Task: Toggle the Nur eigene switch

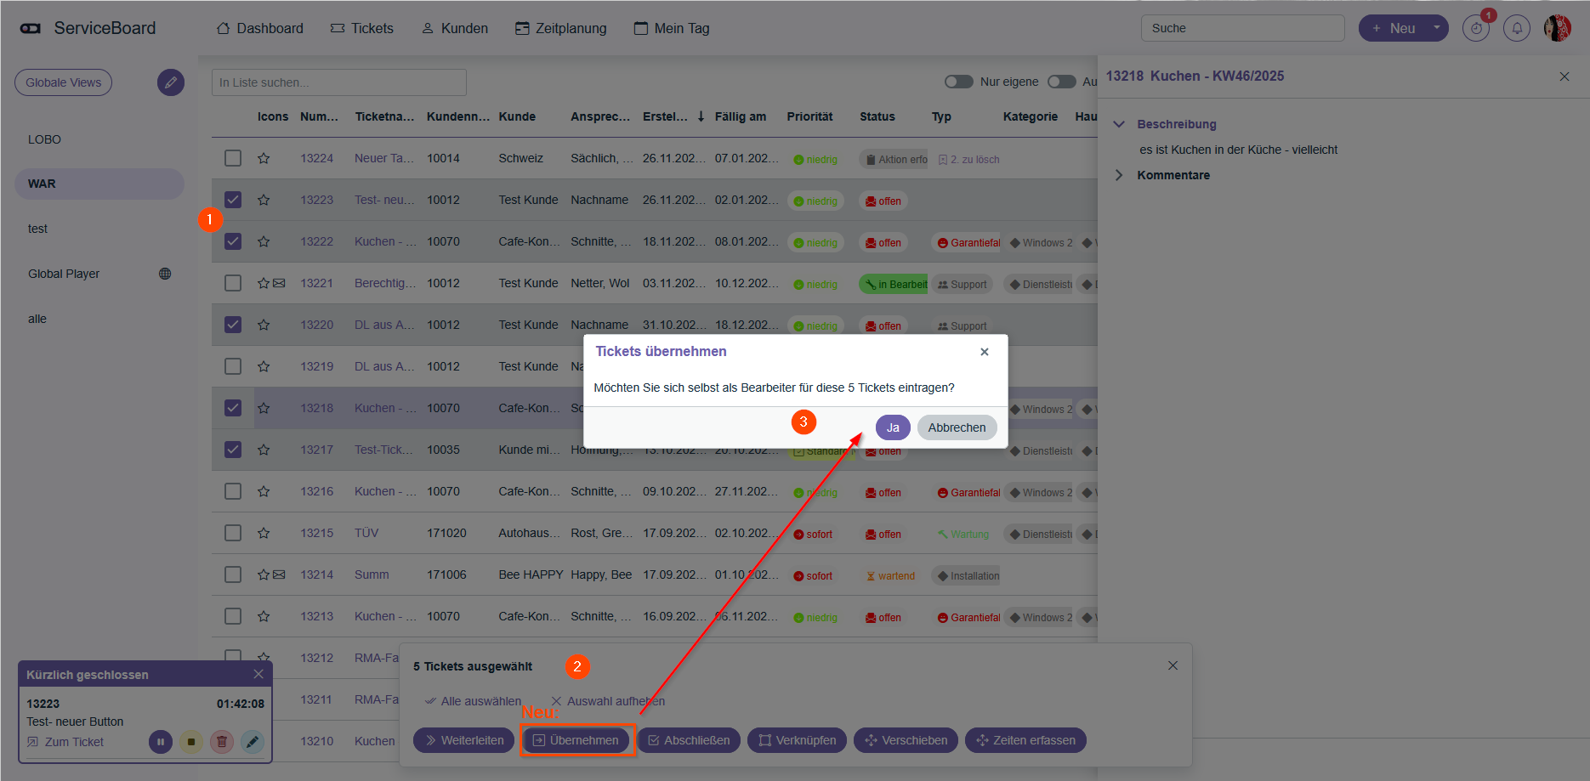Action: 959,82
